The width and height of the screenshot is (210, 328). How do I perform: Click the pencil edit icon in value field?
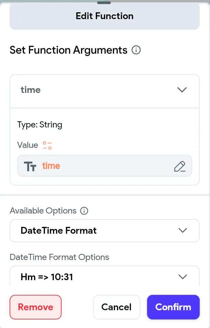tap(180, 166)
